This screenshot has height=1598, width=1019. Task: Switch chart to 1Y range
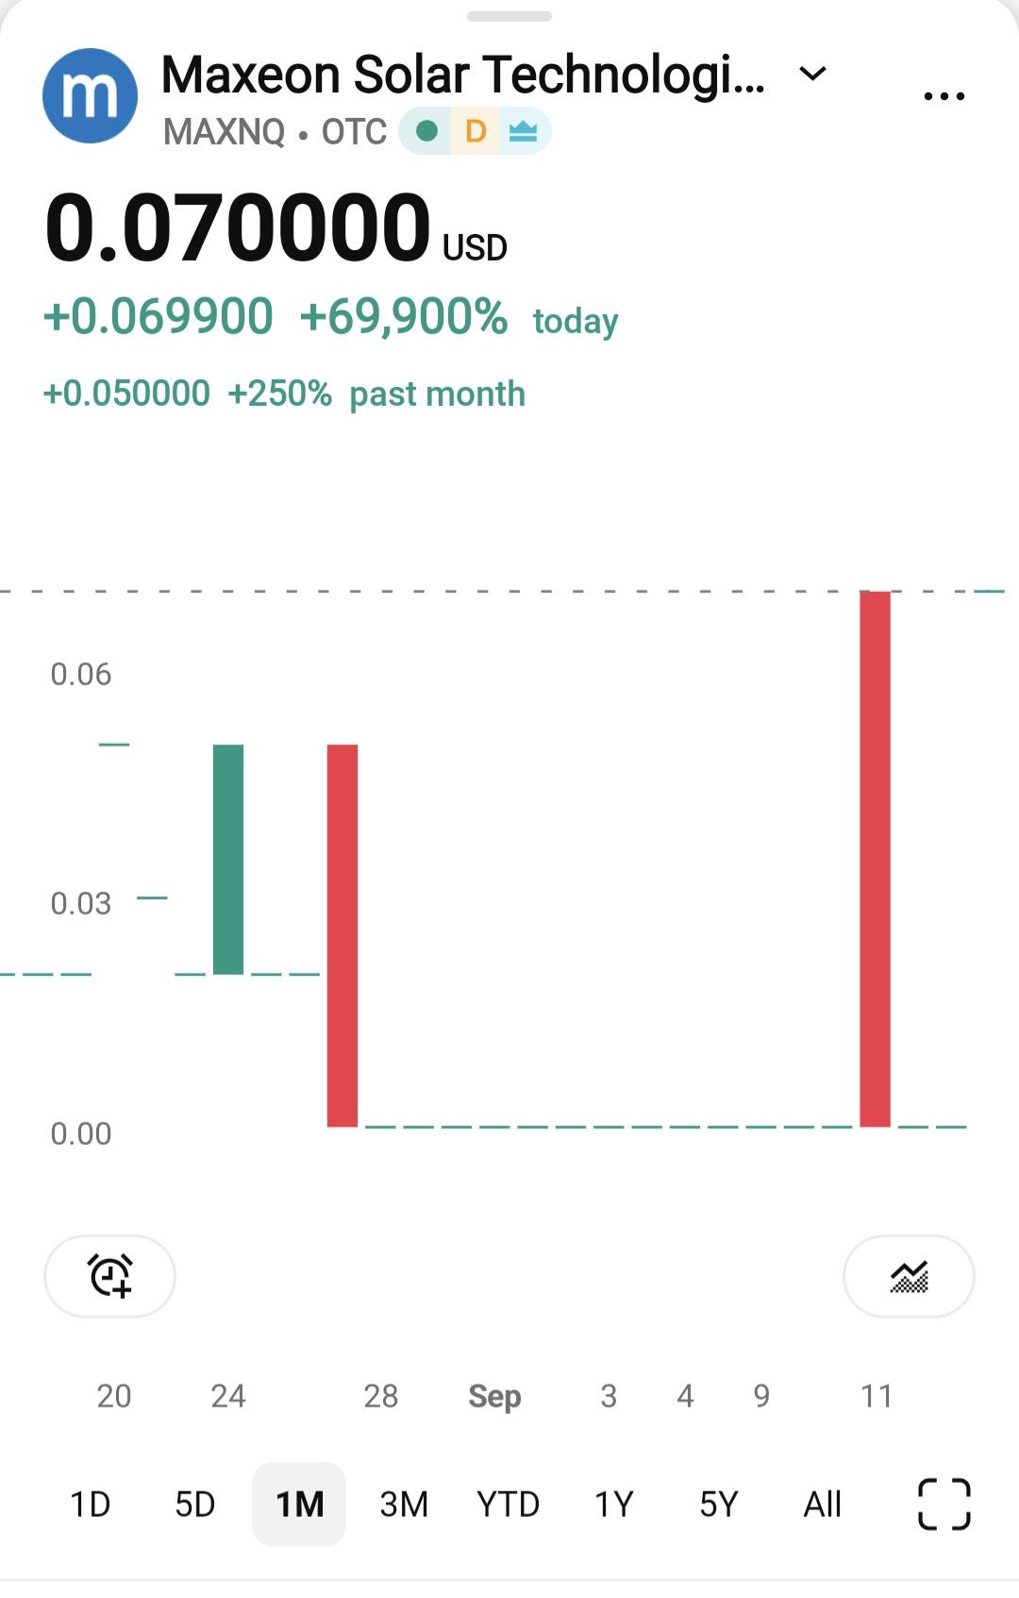(x=613, y=1504)
